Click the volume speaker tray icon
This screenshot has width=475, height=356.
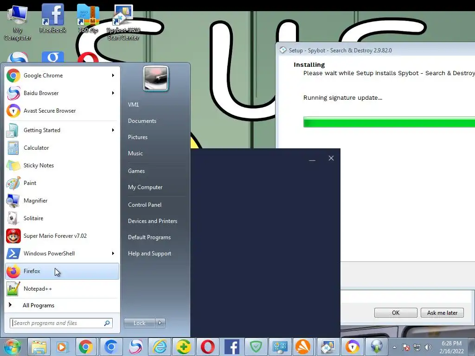[428, 347]
